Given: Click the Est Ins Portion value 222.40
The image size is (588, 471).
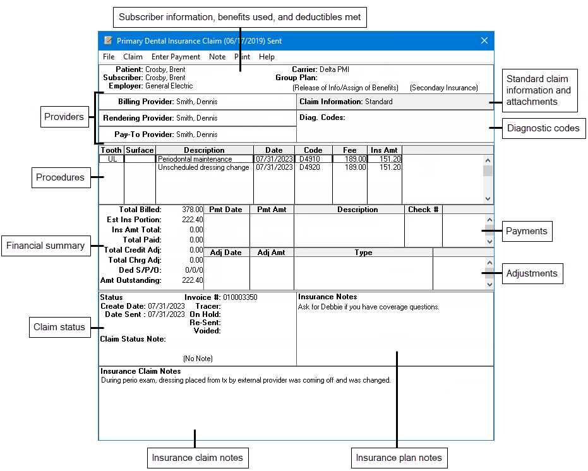Looking at the screenshot, I should point(193,220).
